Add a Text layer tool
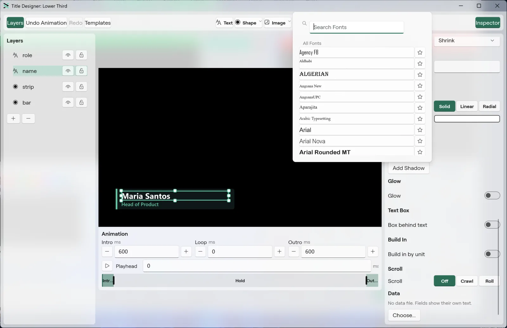The image size is (507, 328). pyautogui.click(x=224, y=23)
